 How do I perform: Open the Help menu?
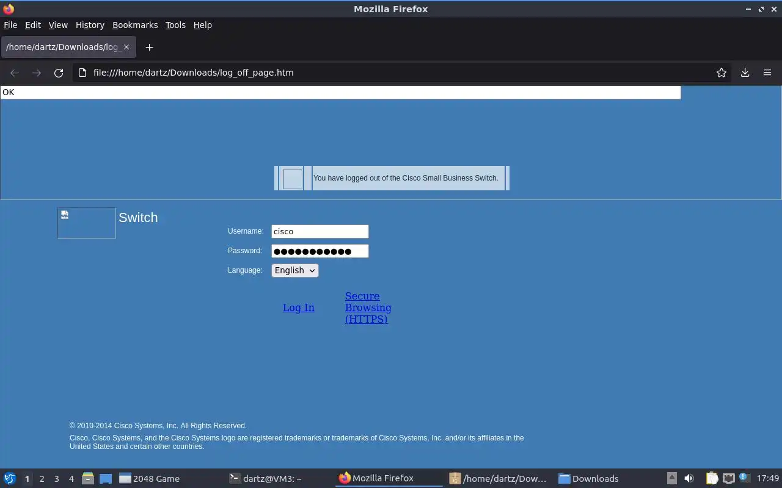[203, 25]
